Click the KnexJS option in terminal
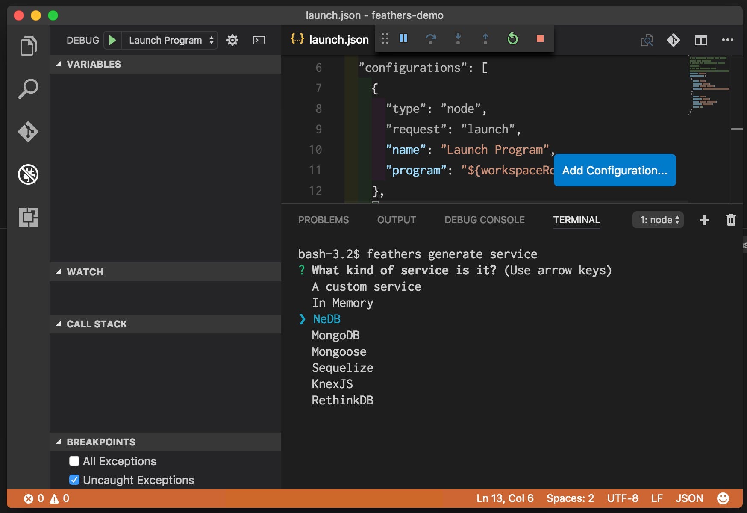Viewport: 747px width, 513px height. (x=332, y=384)
